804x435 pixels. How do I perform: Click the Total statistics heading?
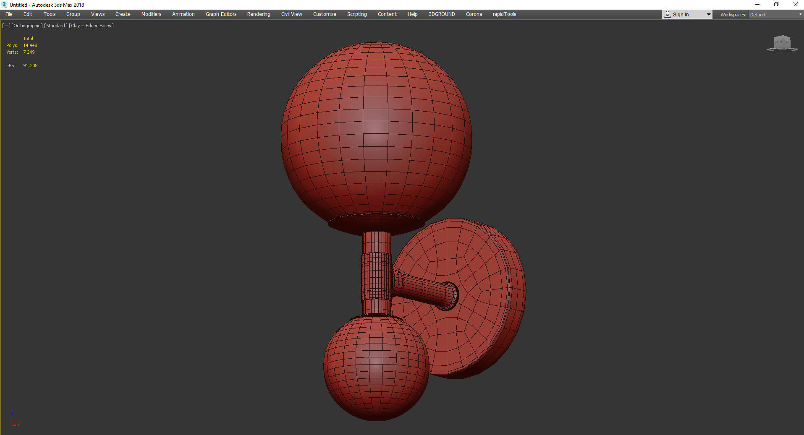point(28,39)
